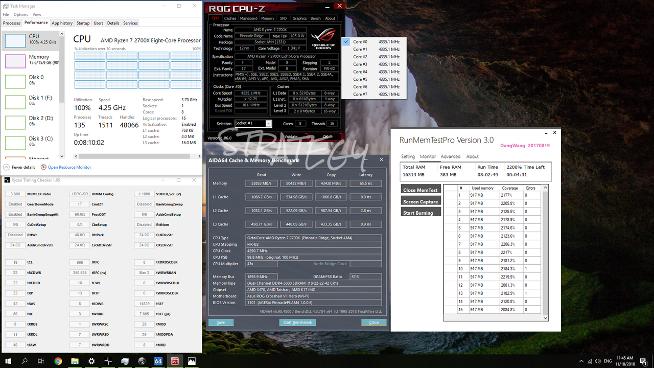Open Caches tab in ROG CPU-Z
Screen dimensions: 654x368
[230, 18]
